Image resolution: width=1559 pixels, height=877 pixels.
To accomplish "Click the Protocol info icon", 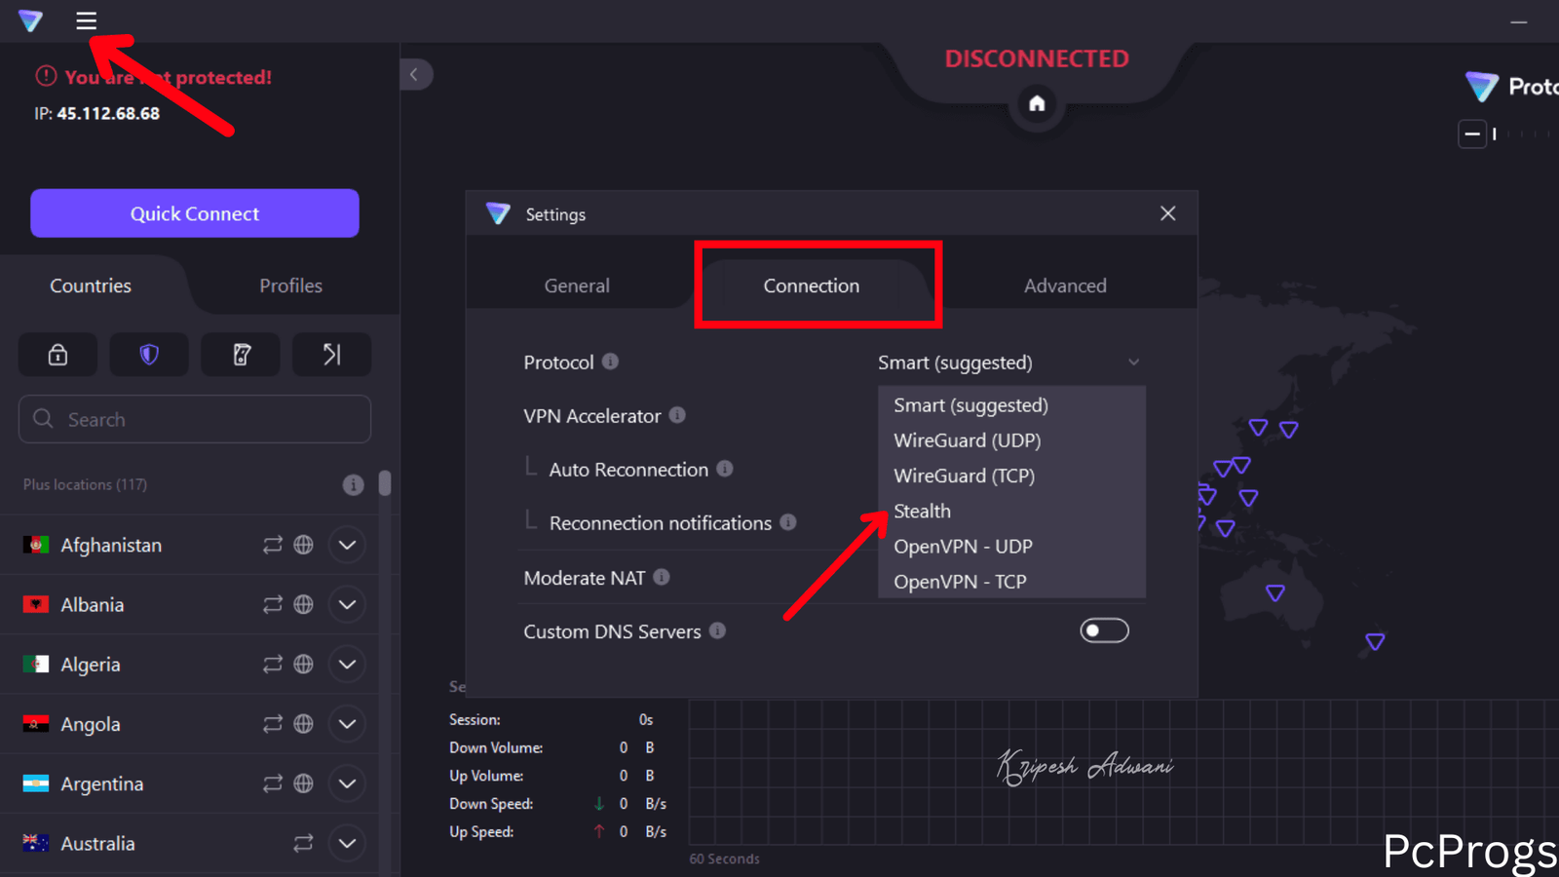I will [610, 362].
